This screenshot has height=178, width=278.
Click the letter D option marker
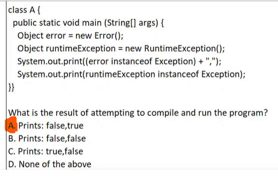click(12, 164)
